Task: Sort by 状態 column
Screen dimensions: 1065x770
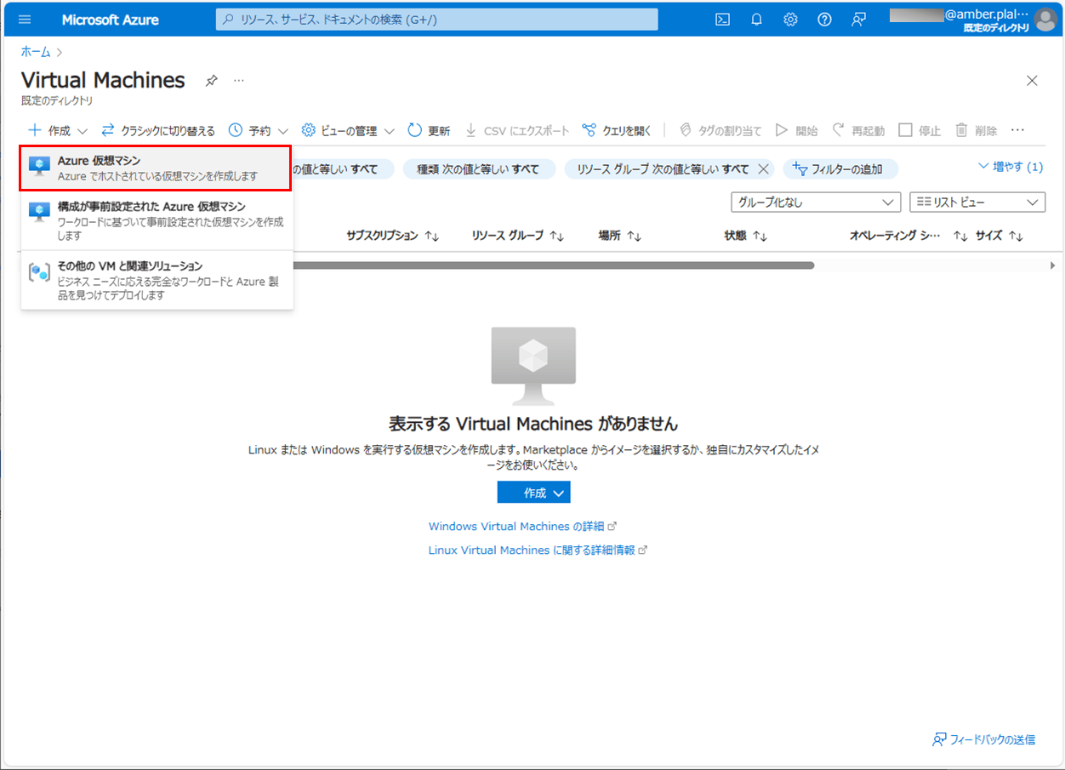Action: tap(746, 236)
